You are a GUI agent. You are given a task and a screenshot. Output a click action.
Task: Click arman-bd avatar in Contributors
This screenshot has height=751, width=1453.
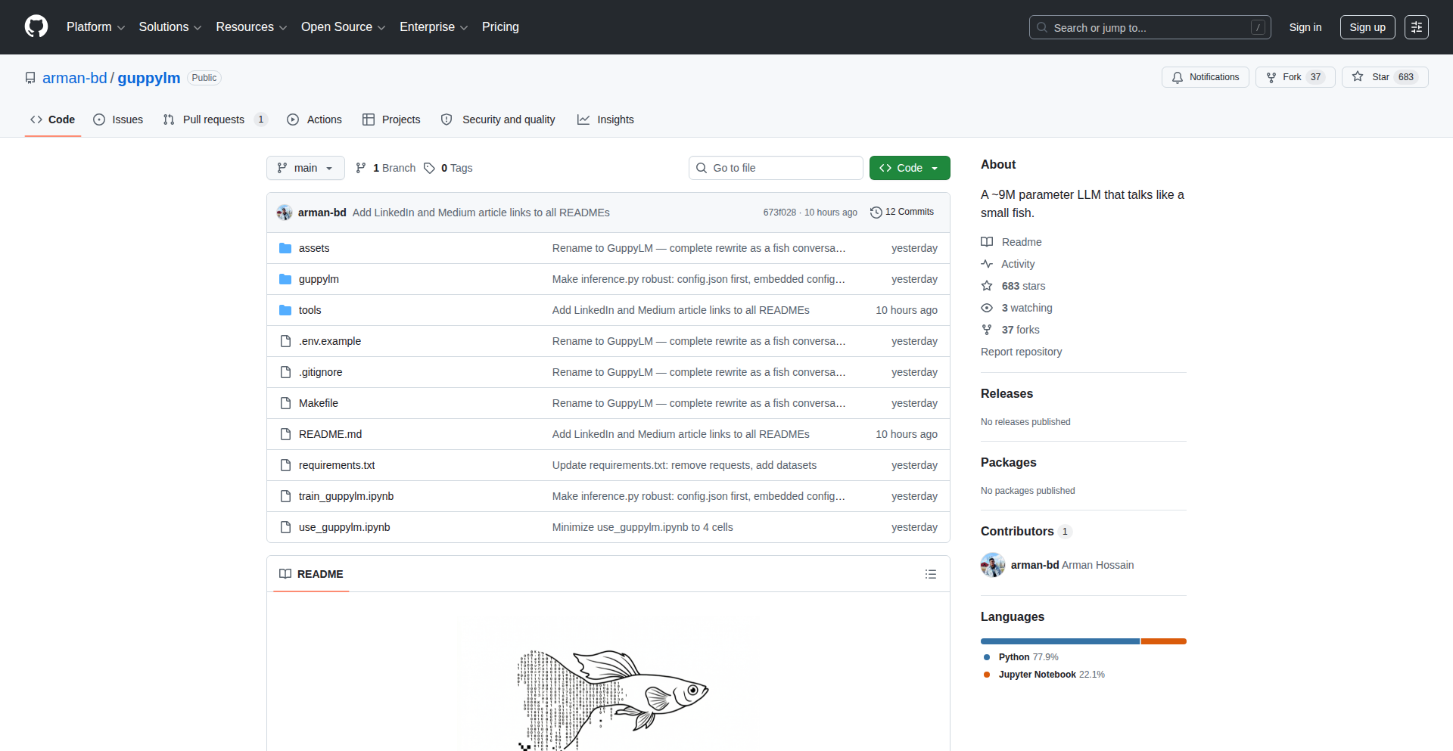tap(993, 565)
